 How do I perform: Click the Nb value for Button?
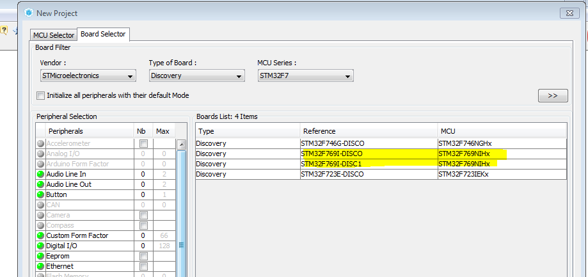pyautogui.click(x=143, y=194)
